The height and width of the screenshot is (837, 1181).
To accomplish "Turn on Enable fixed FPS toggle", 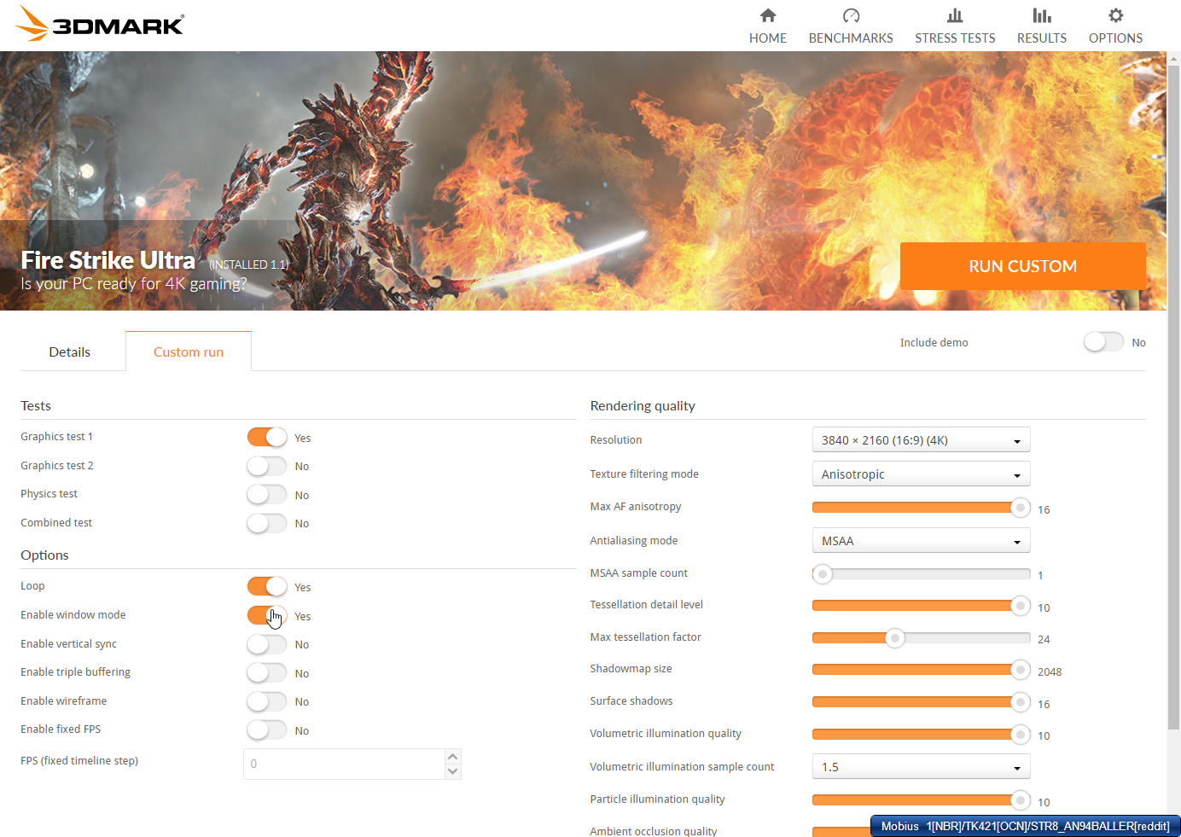I will click(267, 729).
